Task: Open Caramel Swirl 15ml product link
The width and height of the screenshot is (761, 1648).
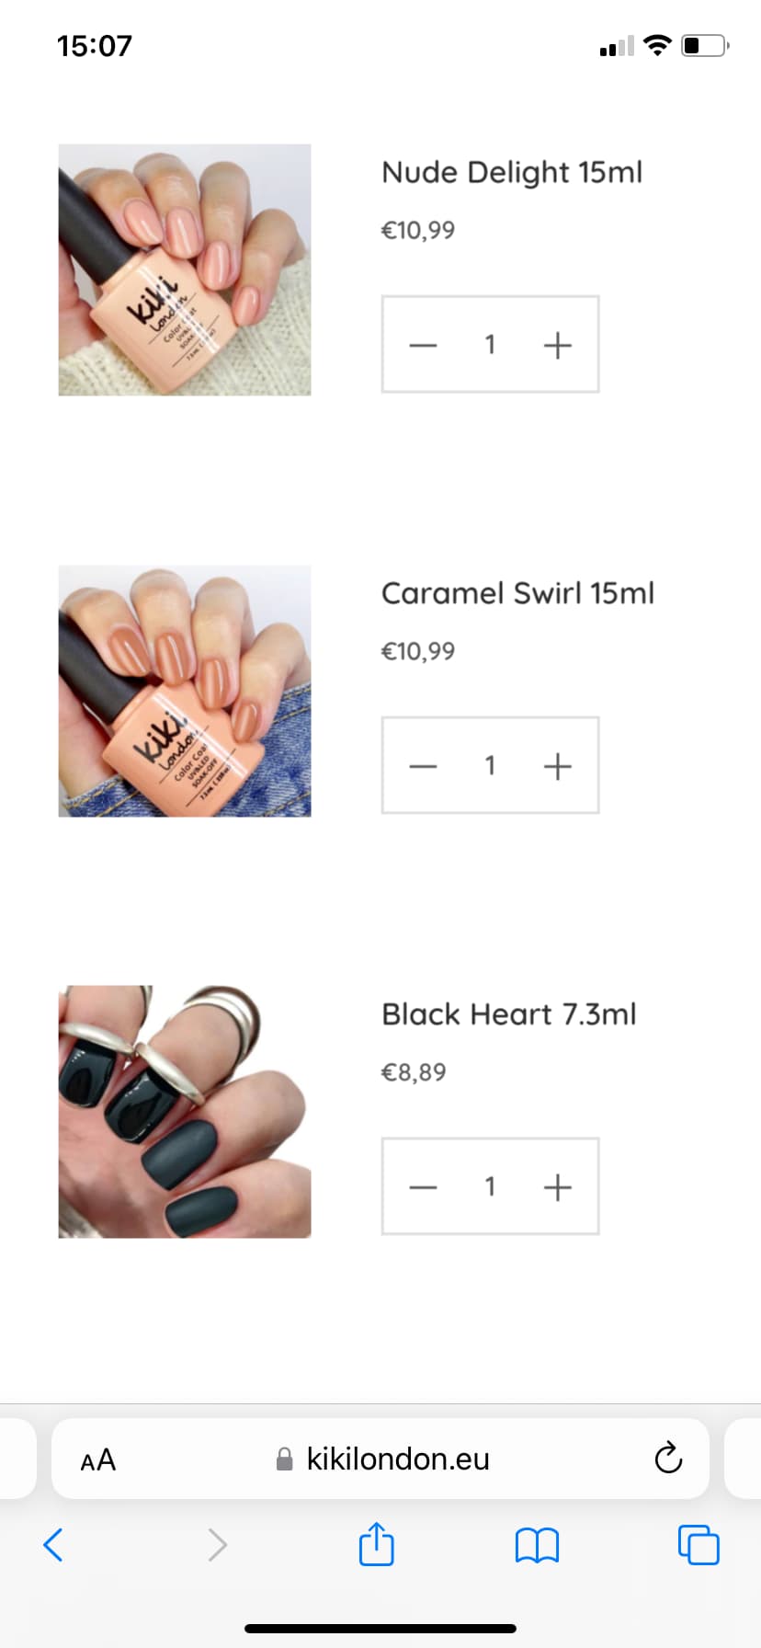Action: (517, 593)
